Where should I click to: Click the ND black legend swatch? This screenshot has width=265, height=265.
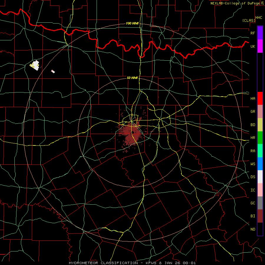pyautogui.click(x=260, y=229)
